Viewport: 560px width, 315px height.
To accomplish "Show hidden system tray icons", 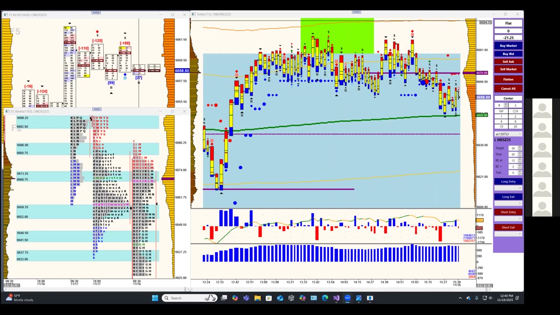I will point(460,298).
